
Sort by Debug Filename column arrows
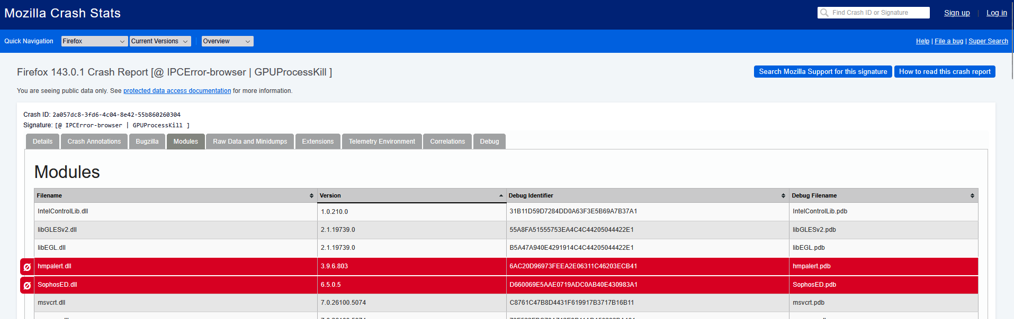coord(972,196)
